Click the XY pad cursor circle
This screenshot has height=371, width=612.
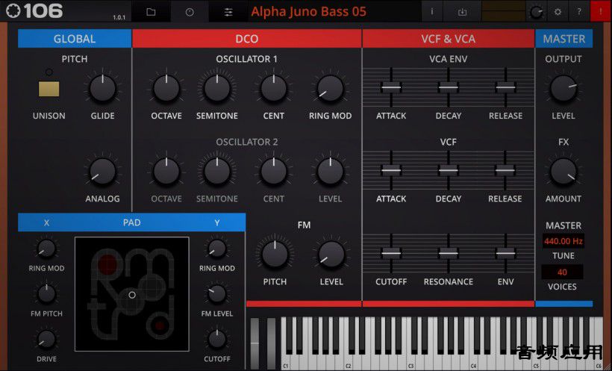pos(132,295)
